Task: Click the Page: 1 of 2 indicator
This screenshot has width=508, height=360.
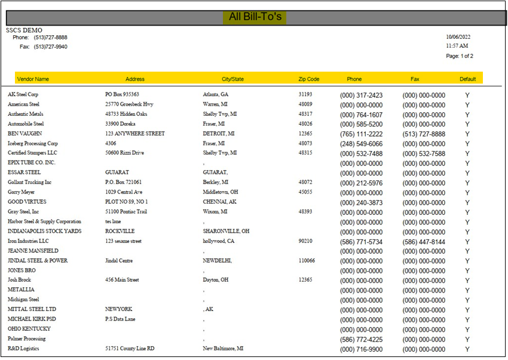Action: [x=460, y=56]
